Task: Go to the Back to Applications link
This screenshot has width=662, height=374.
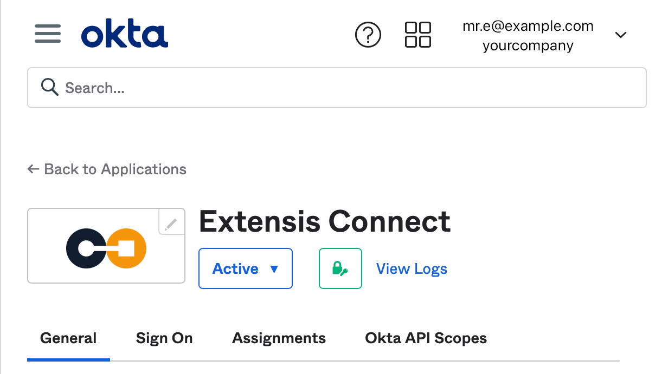Action: coord(115,169)
